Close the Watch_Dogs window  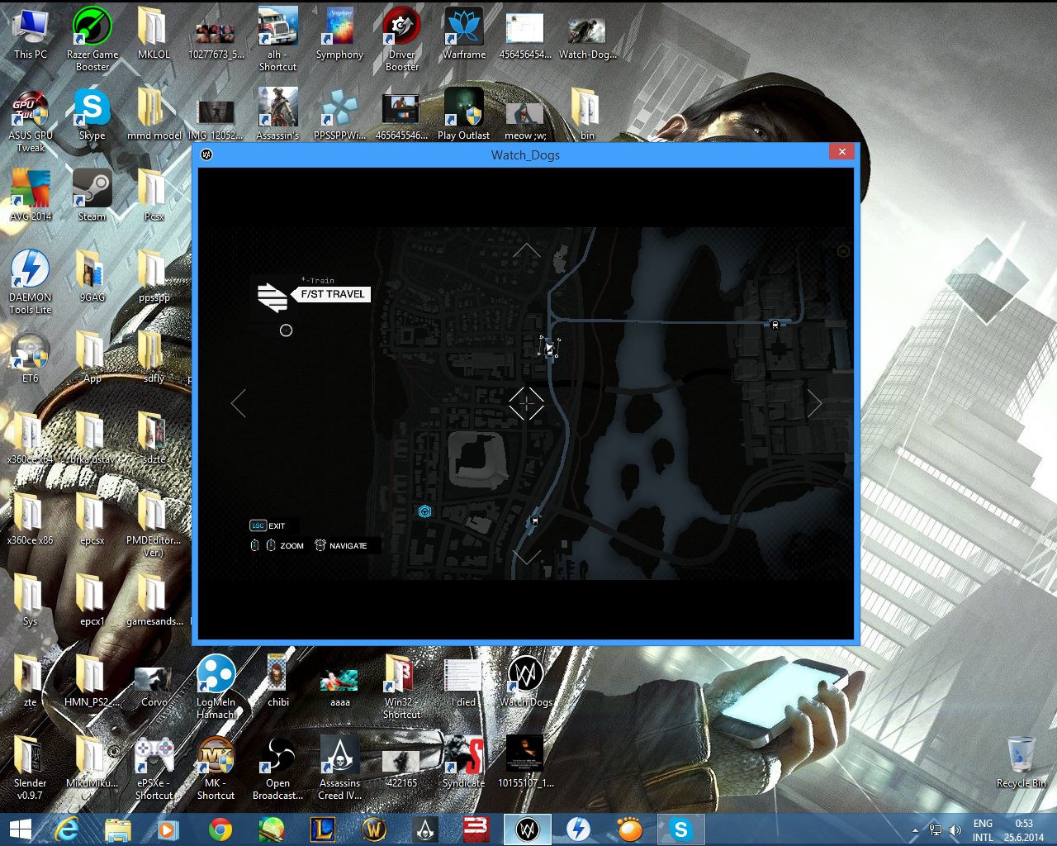841,152
